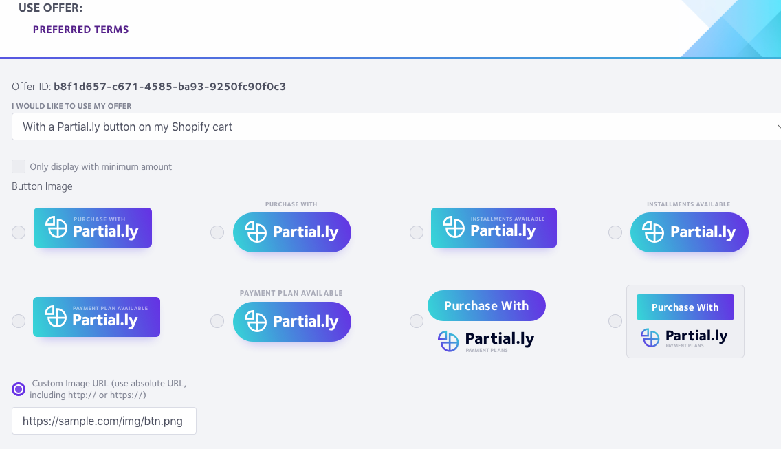Select radio for pill button labeled Purchase With above
Screen dimensions: 781x449
(217, 232)
